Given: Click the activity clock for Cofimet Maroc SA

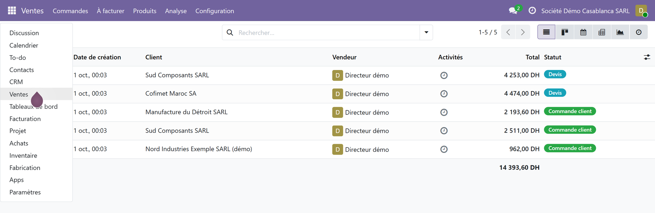Looking at the screenshot, I should (x=444, y=94).
